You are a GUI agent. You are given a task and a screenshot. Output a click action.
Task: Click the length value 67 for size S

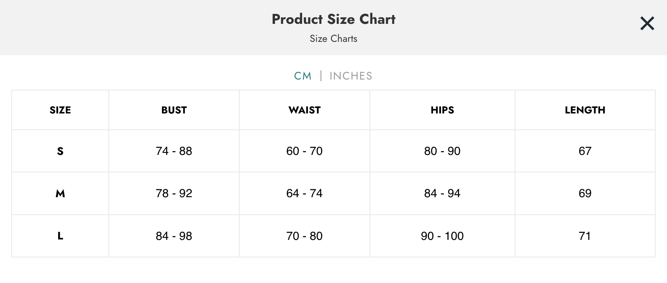pos(585,151)
